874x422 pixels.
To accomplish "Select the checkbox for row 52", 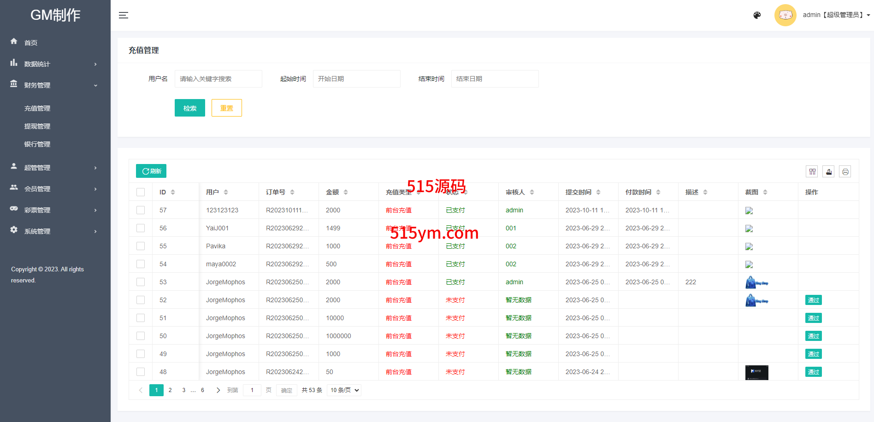I will [141, 300].
